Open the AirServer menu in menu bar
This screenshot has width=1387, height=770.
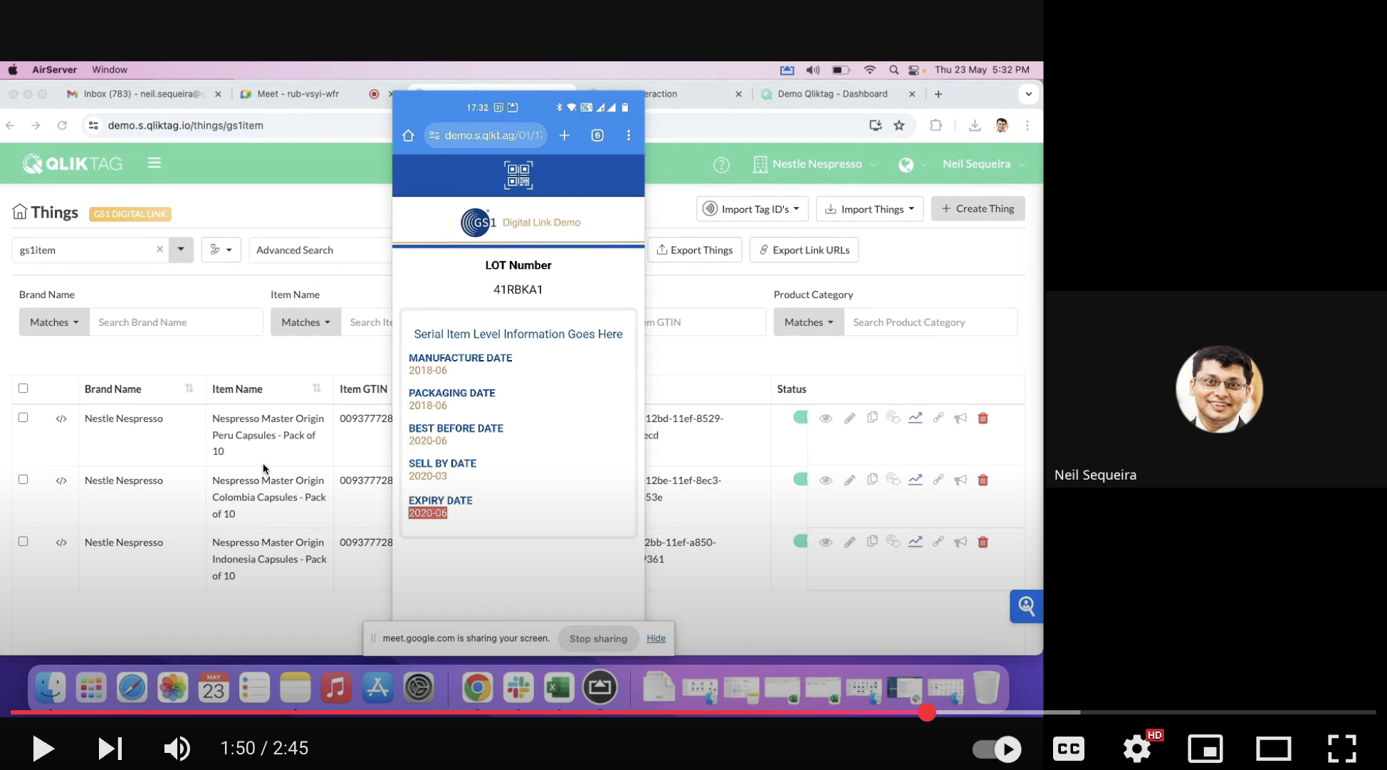click(x=54, y=70)
